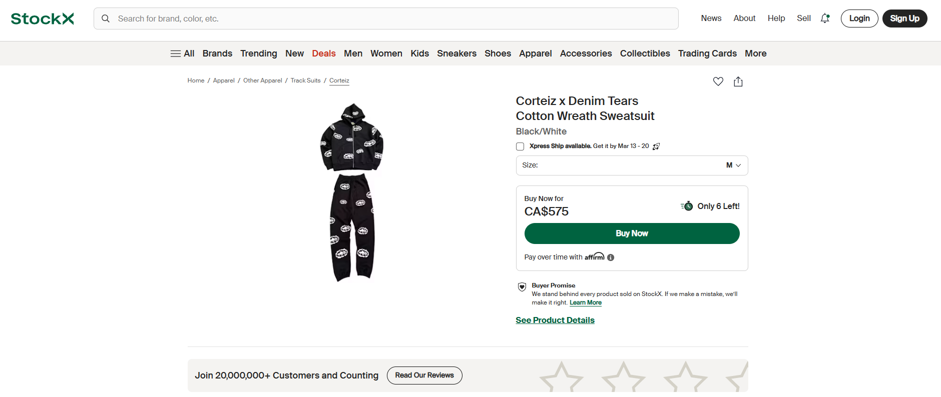Click the Buy Now button

click(632, 233)
